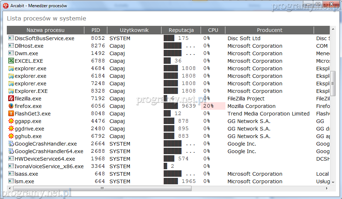The height and width of the screenshot is (199, 342).
Task: Click the FlashGet3.exe process icon
Action: click(x=11, y=114)
